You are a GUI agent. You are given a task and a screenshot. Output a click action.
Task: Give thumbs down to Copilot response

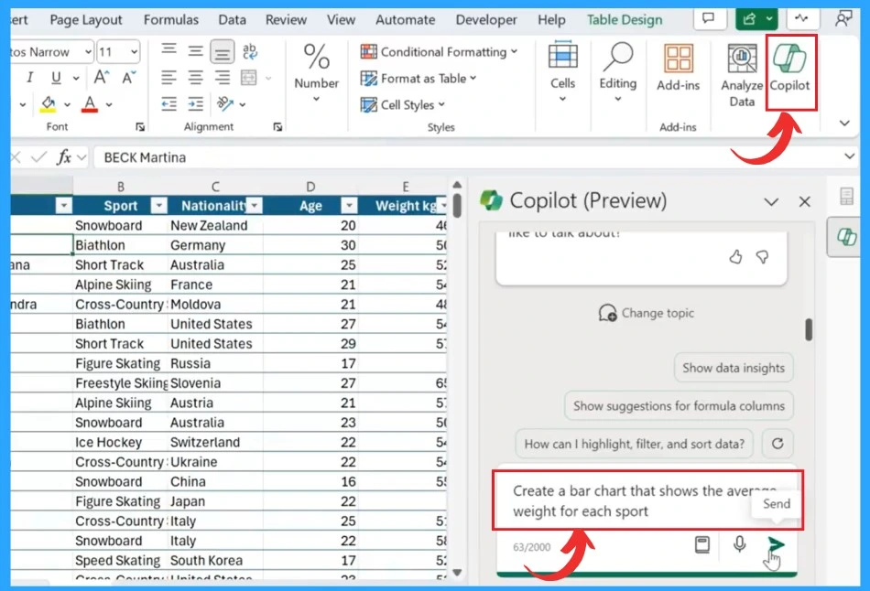tap(762, 257)
